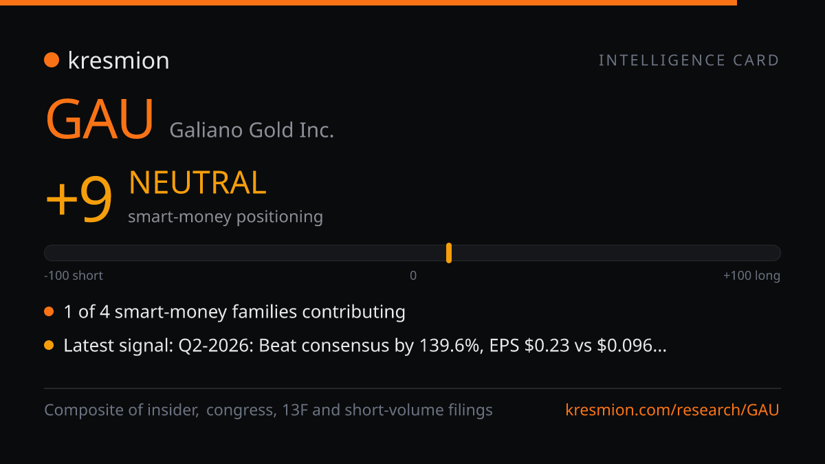Click the 0 midpoint scale label

click(413, 276)
